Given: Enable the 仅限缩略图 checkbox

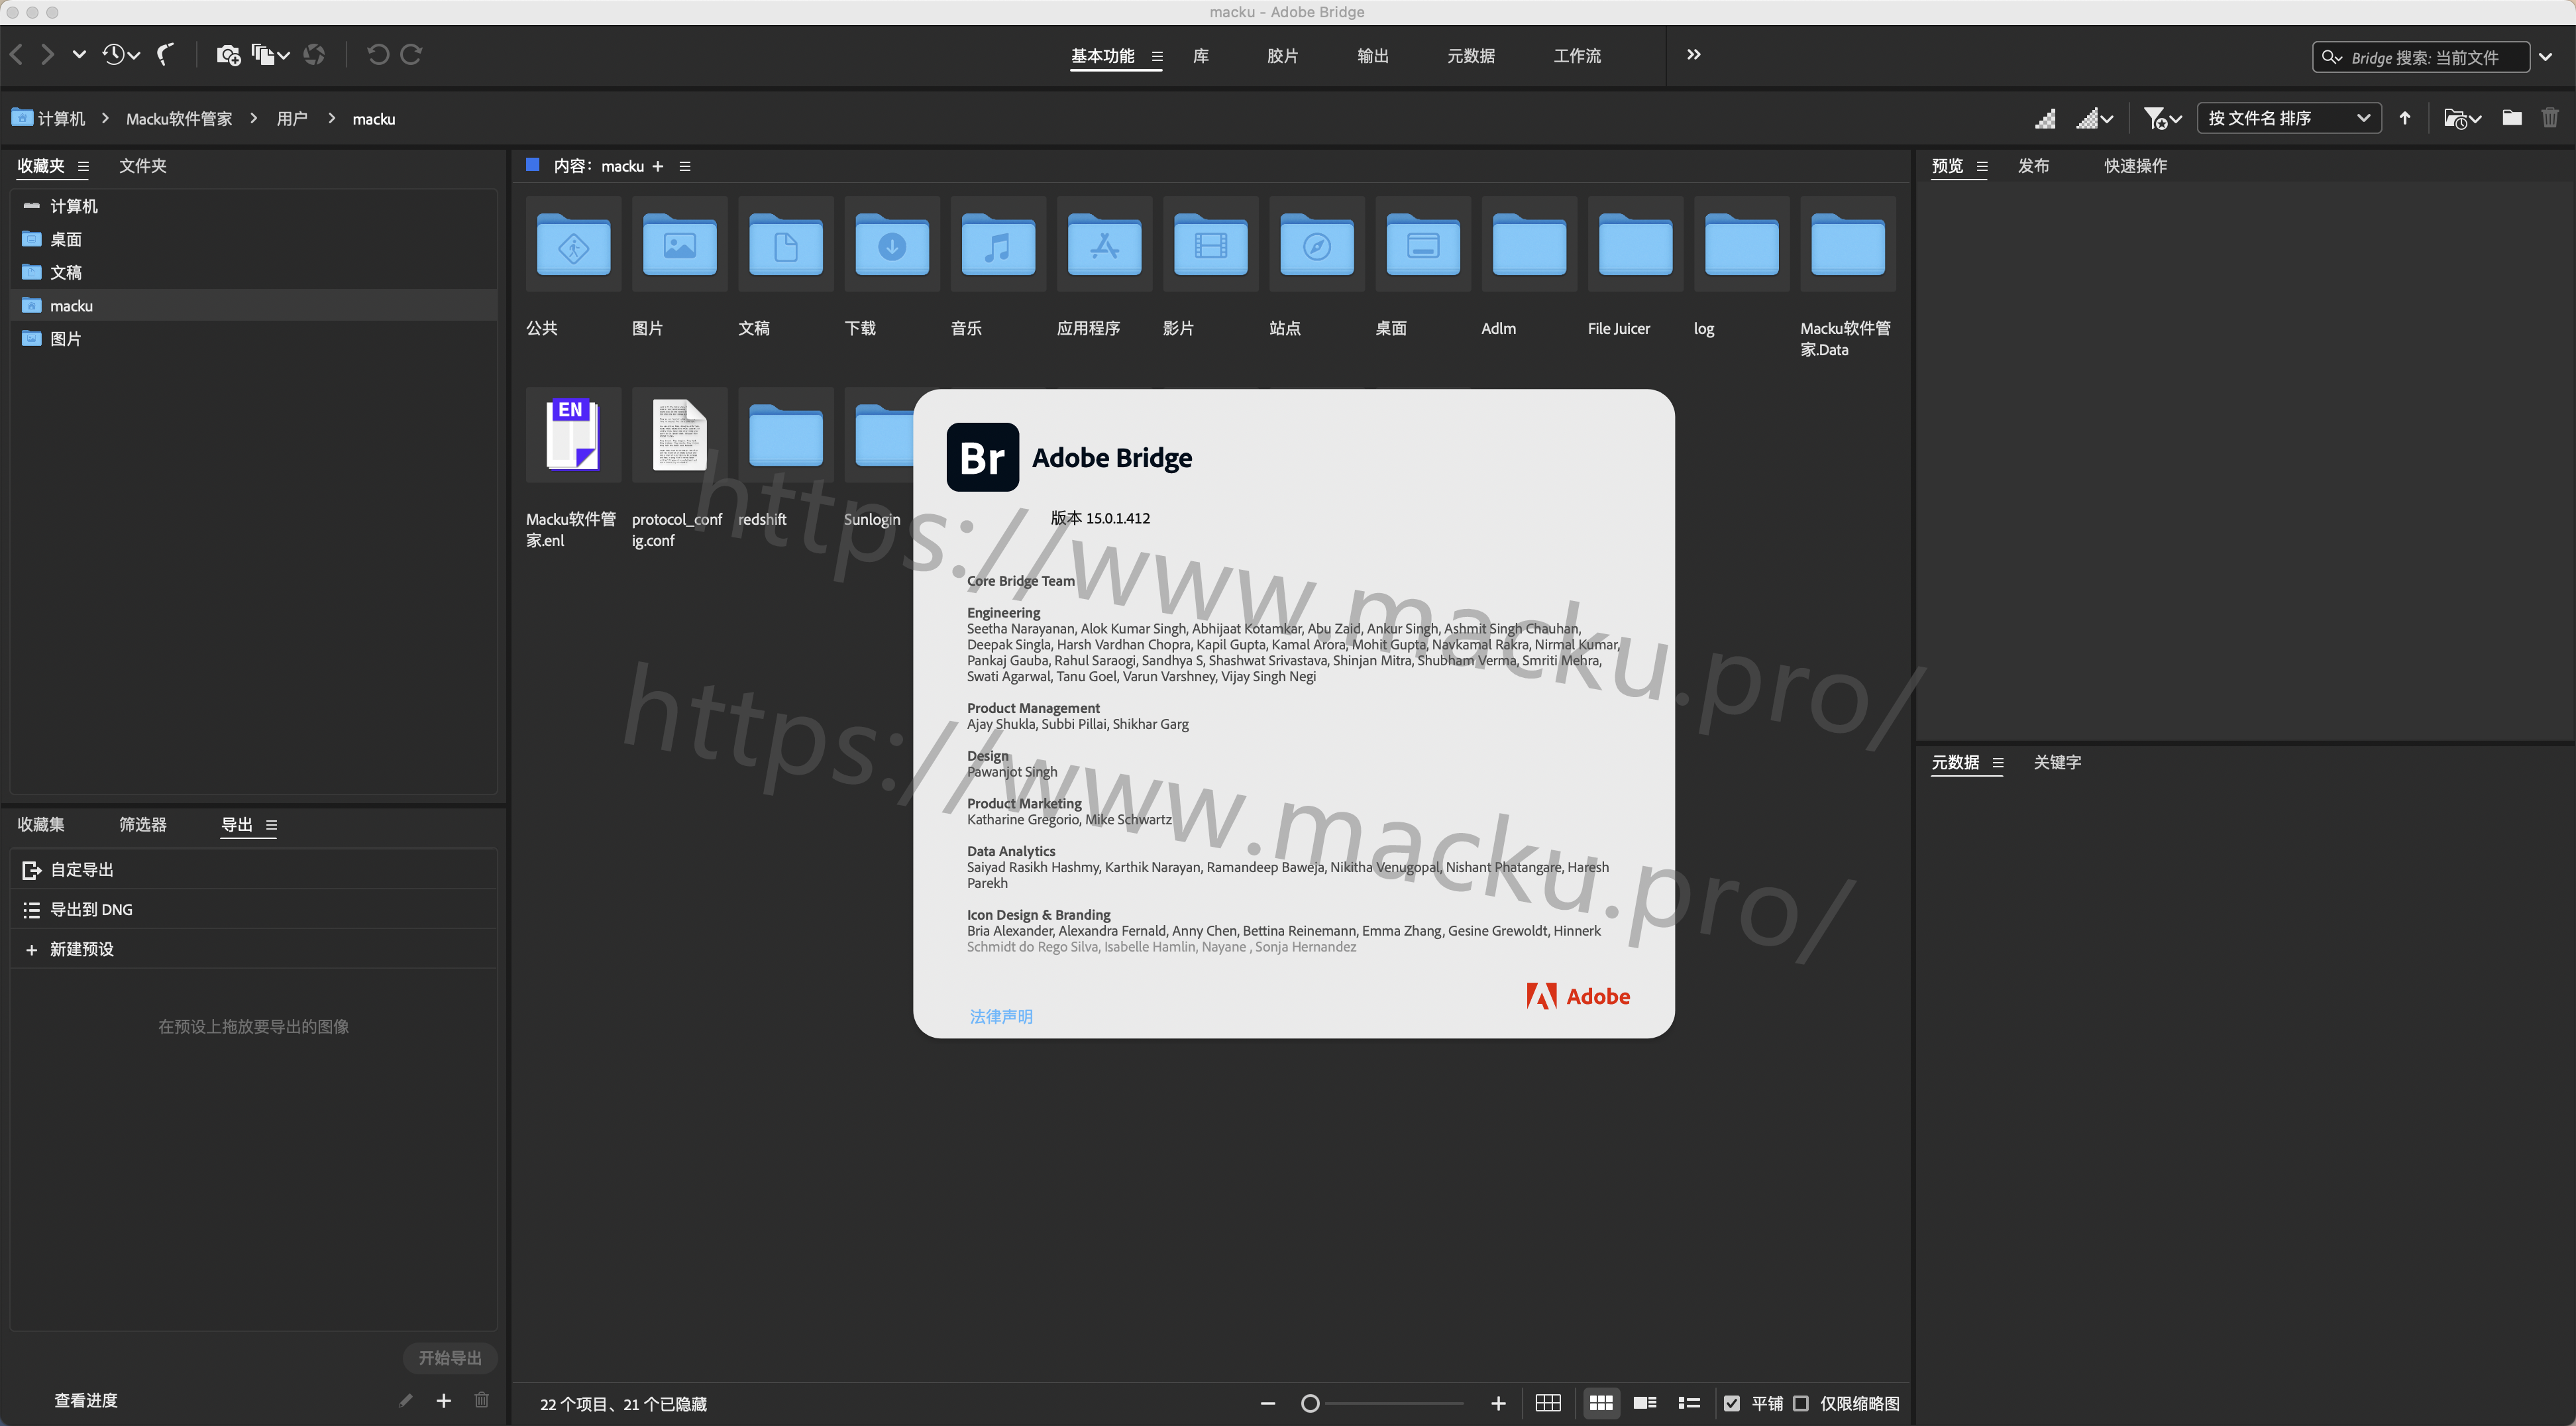Looking at the screenshot, I should pyautogui.click(x=1801, y=1404).
